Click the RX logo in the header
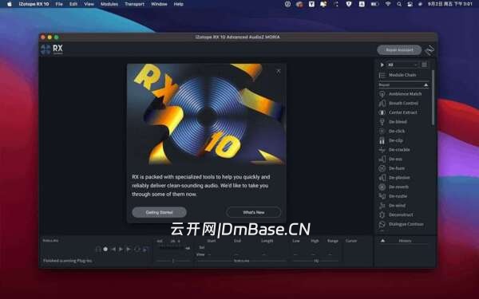The image size is (479, 299). pyautogui.click(x=52, y=49)
